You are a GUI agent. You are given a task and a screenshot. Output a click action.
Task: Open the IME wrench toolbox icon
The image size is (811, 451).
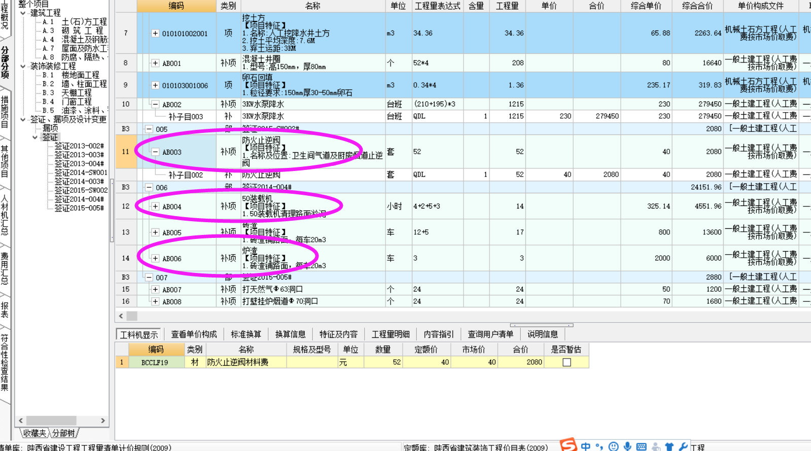(x=683, y=447)
